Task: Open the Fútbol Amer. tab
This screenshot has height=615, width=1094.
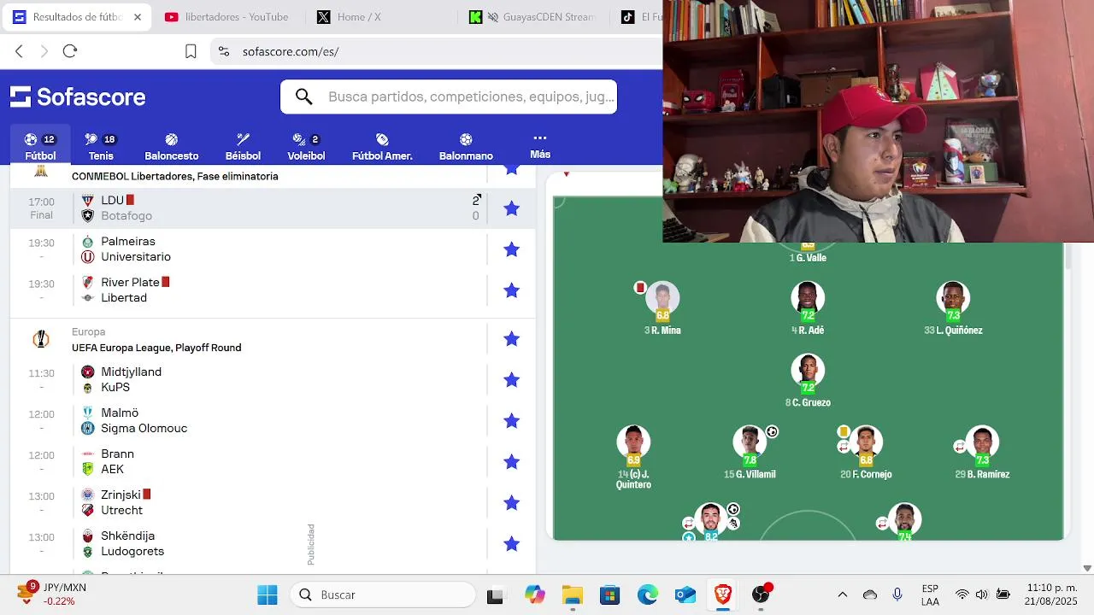Action: click(x=382, y=146)
